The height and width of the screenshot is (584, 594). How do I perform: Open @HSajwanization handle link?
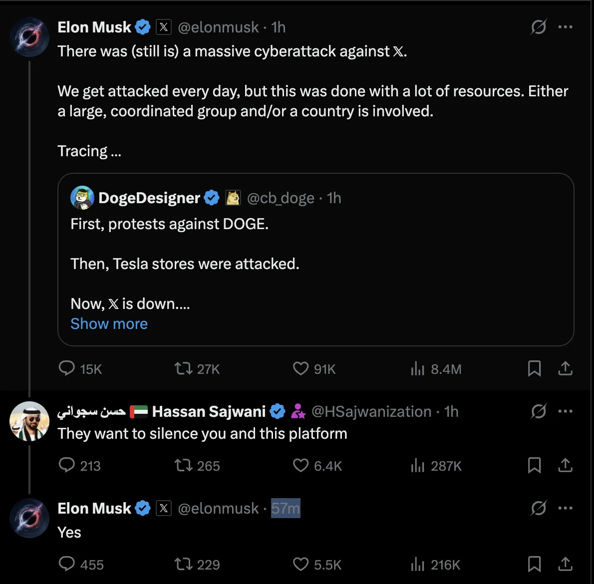tap(371, 411)
